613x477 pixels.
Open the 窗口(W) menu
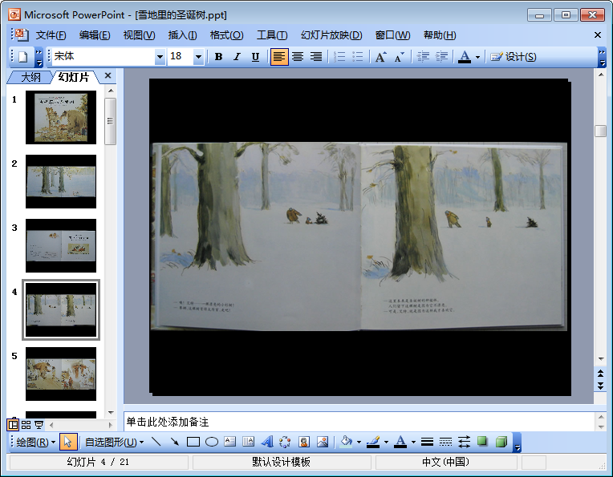tap(393, 35)
